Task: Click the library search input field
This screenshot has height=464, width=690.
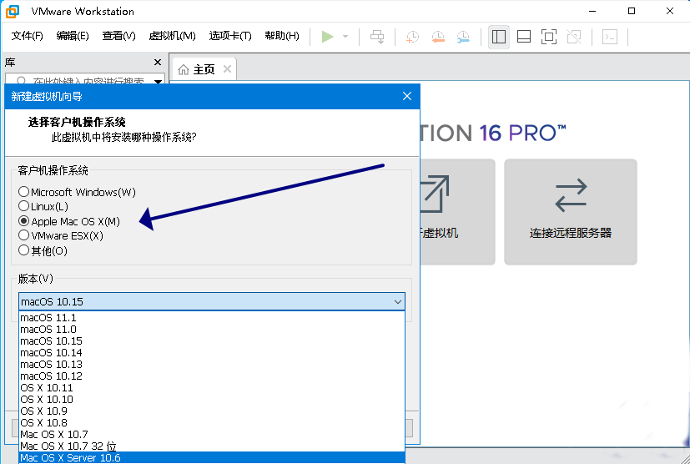Action: (x=86, y=79)
